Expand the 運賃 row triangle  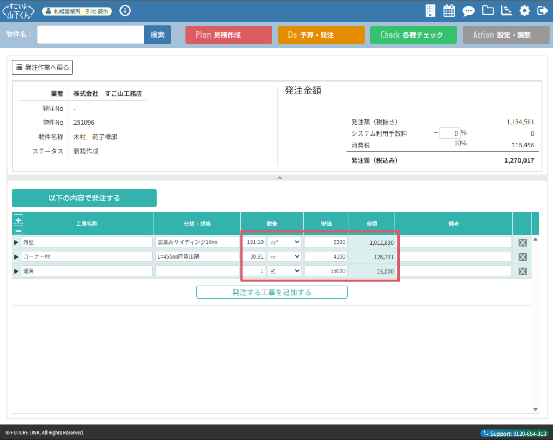[16, 272]
